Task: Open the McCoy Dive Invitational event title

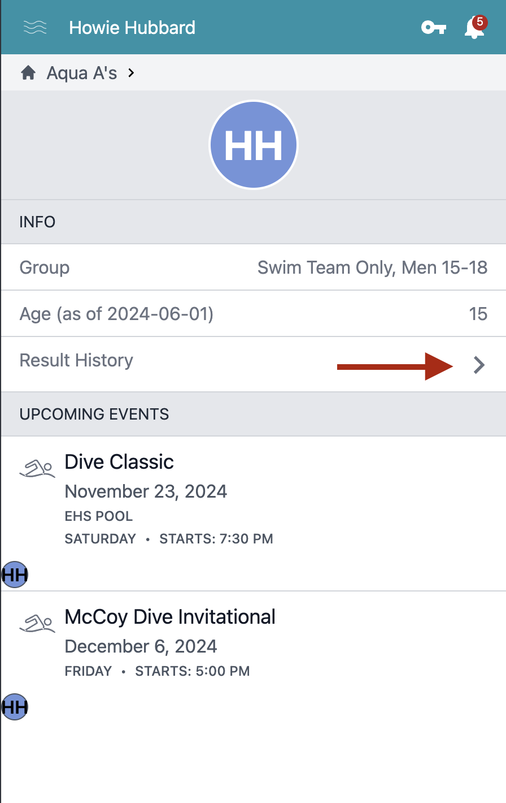Action: 170,617
